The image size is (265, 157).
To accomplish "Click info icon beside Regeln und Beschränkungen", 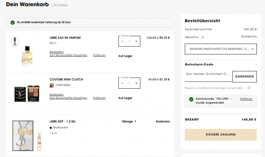I will [x=249, y=88].
